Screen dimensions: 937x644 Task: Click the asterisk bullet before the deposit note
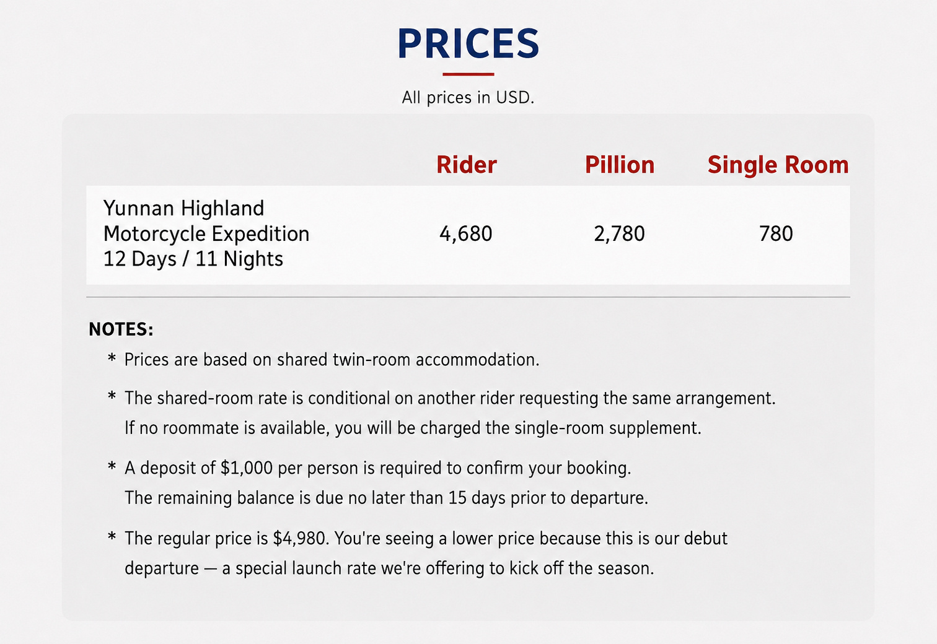[x=112, y=466]
